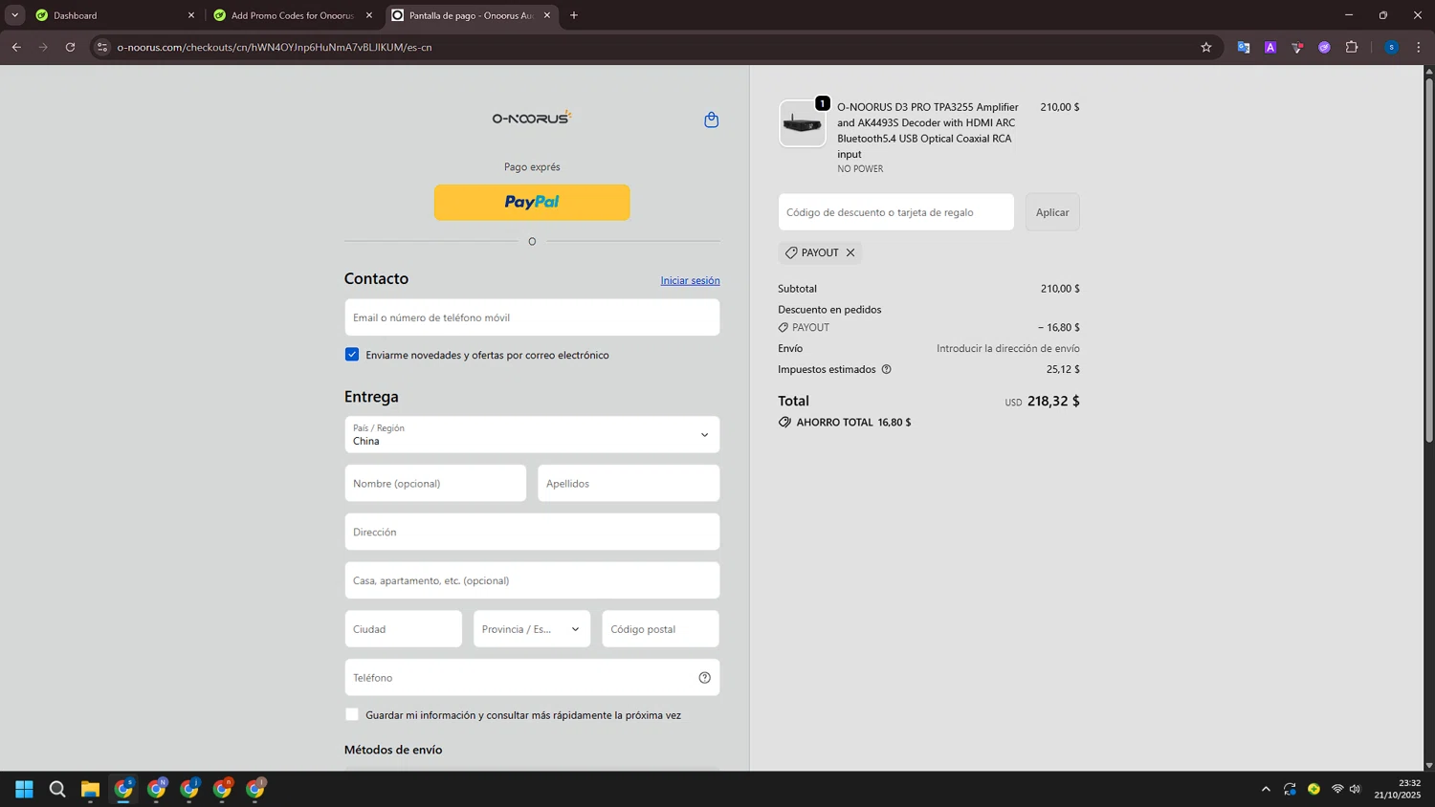
Task: Close the Pantalla de pago tab
Action: (547, 15)
